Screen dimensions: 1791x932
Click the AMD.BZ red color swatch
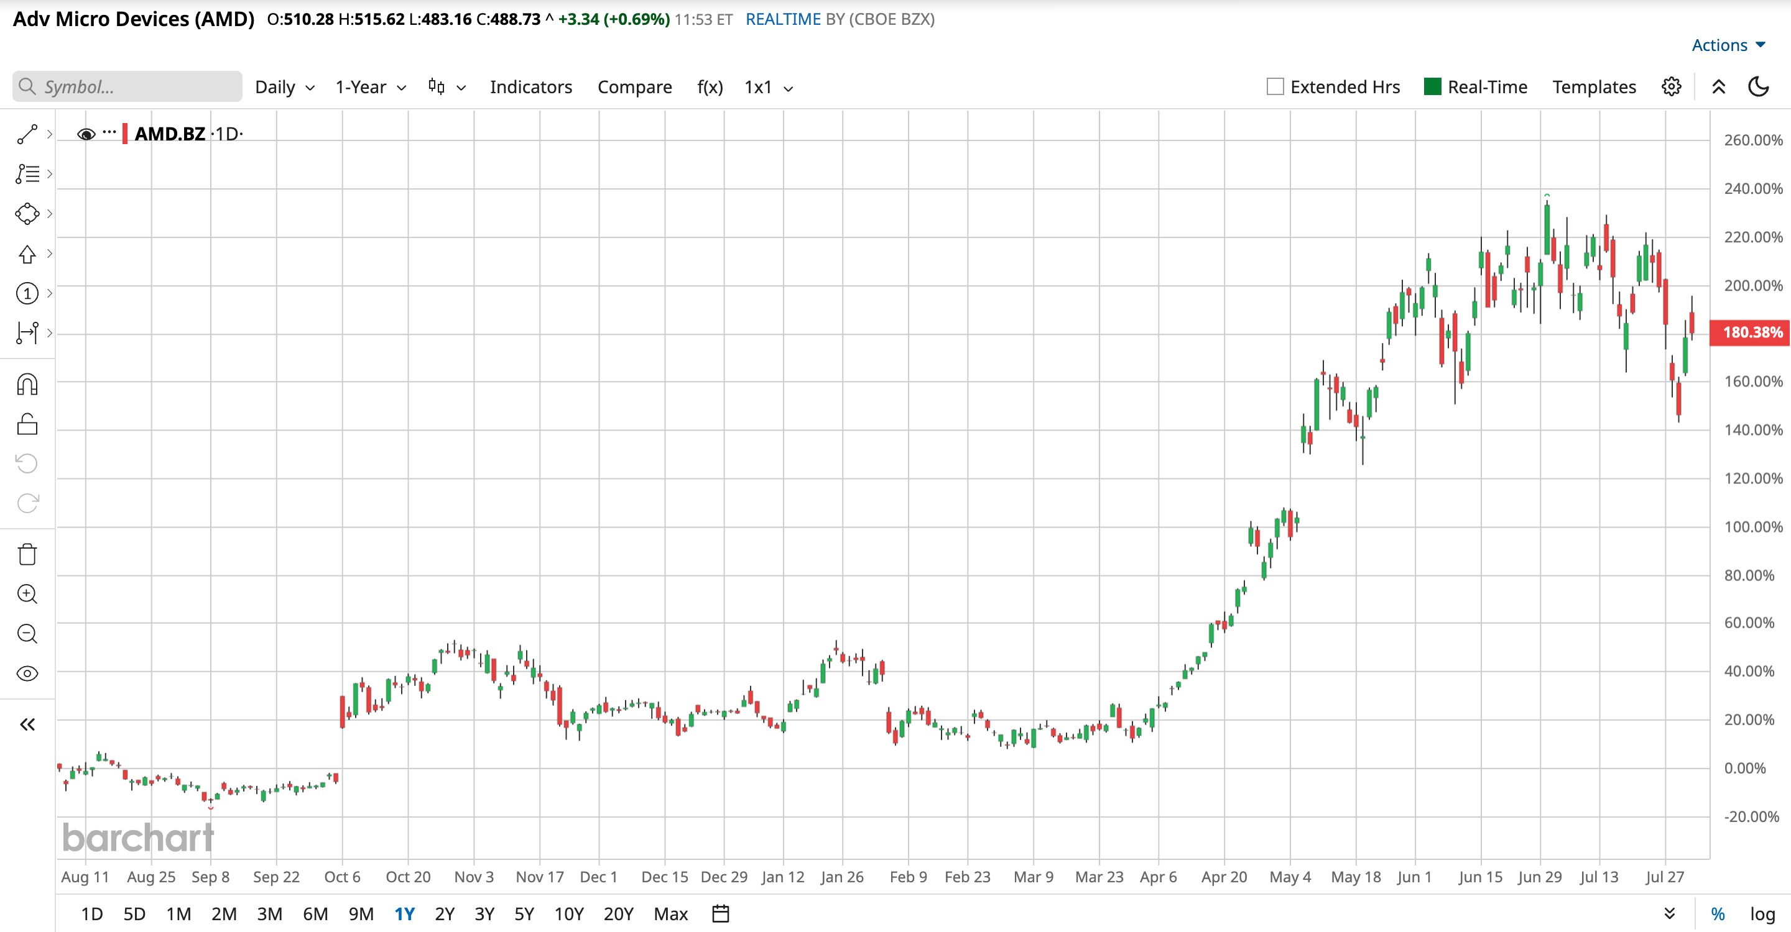pos(125,134)
